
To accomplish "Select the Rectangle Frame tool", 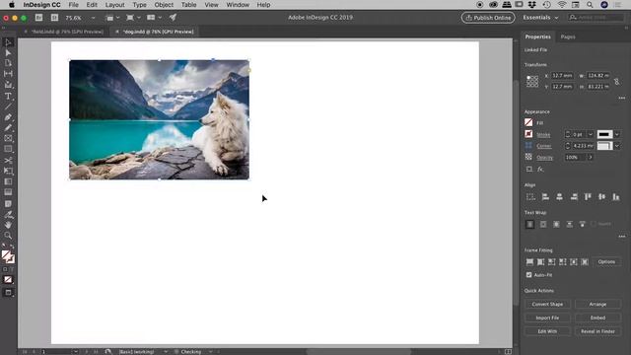I will (8, 138).
